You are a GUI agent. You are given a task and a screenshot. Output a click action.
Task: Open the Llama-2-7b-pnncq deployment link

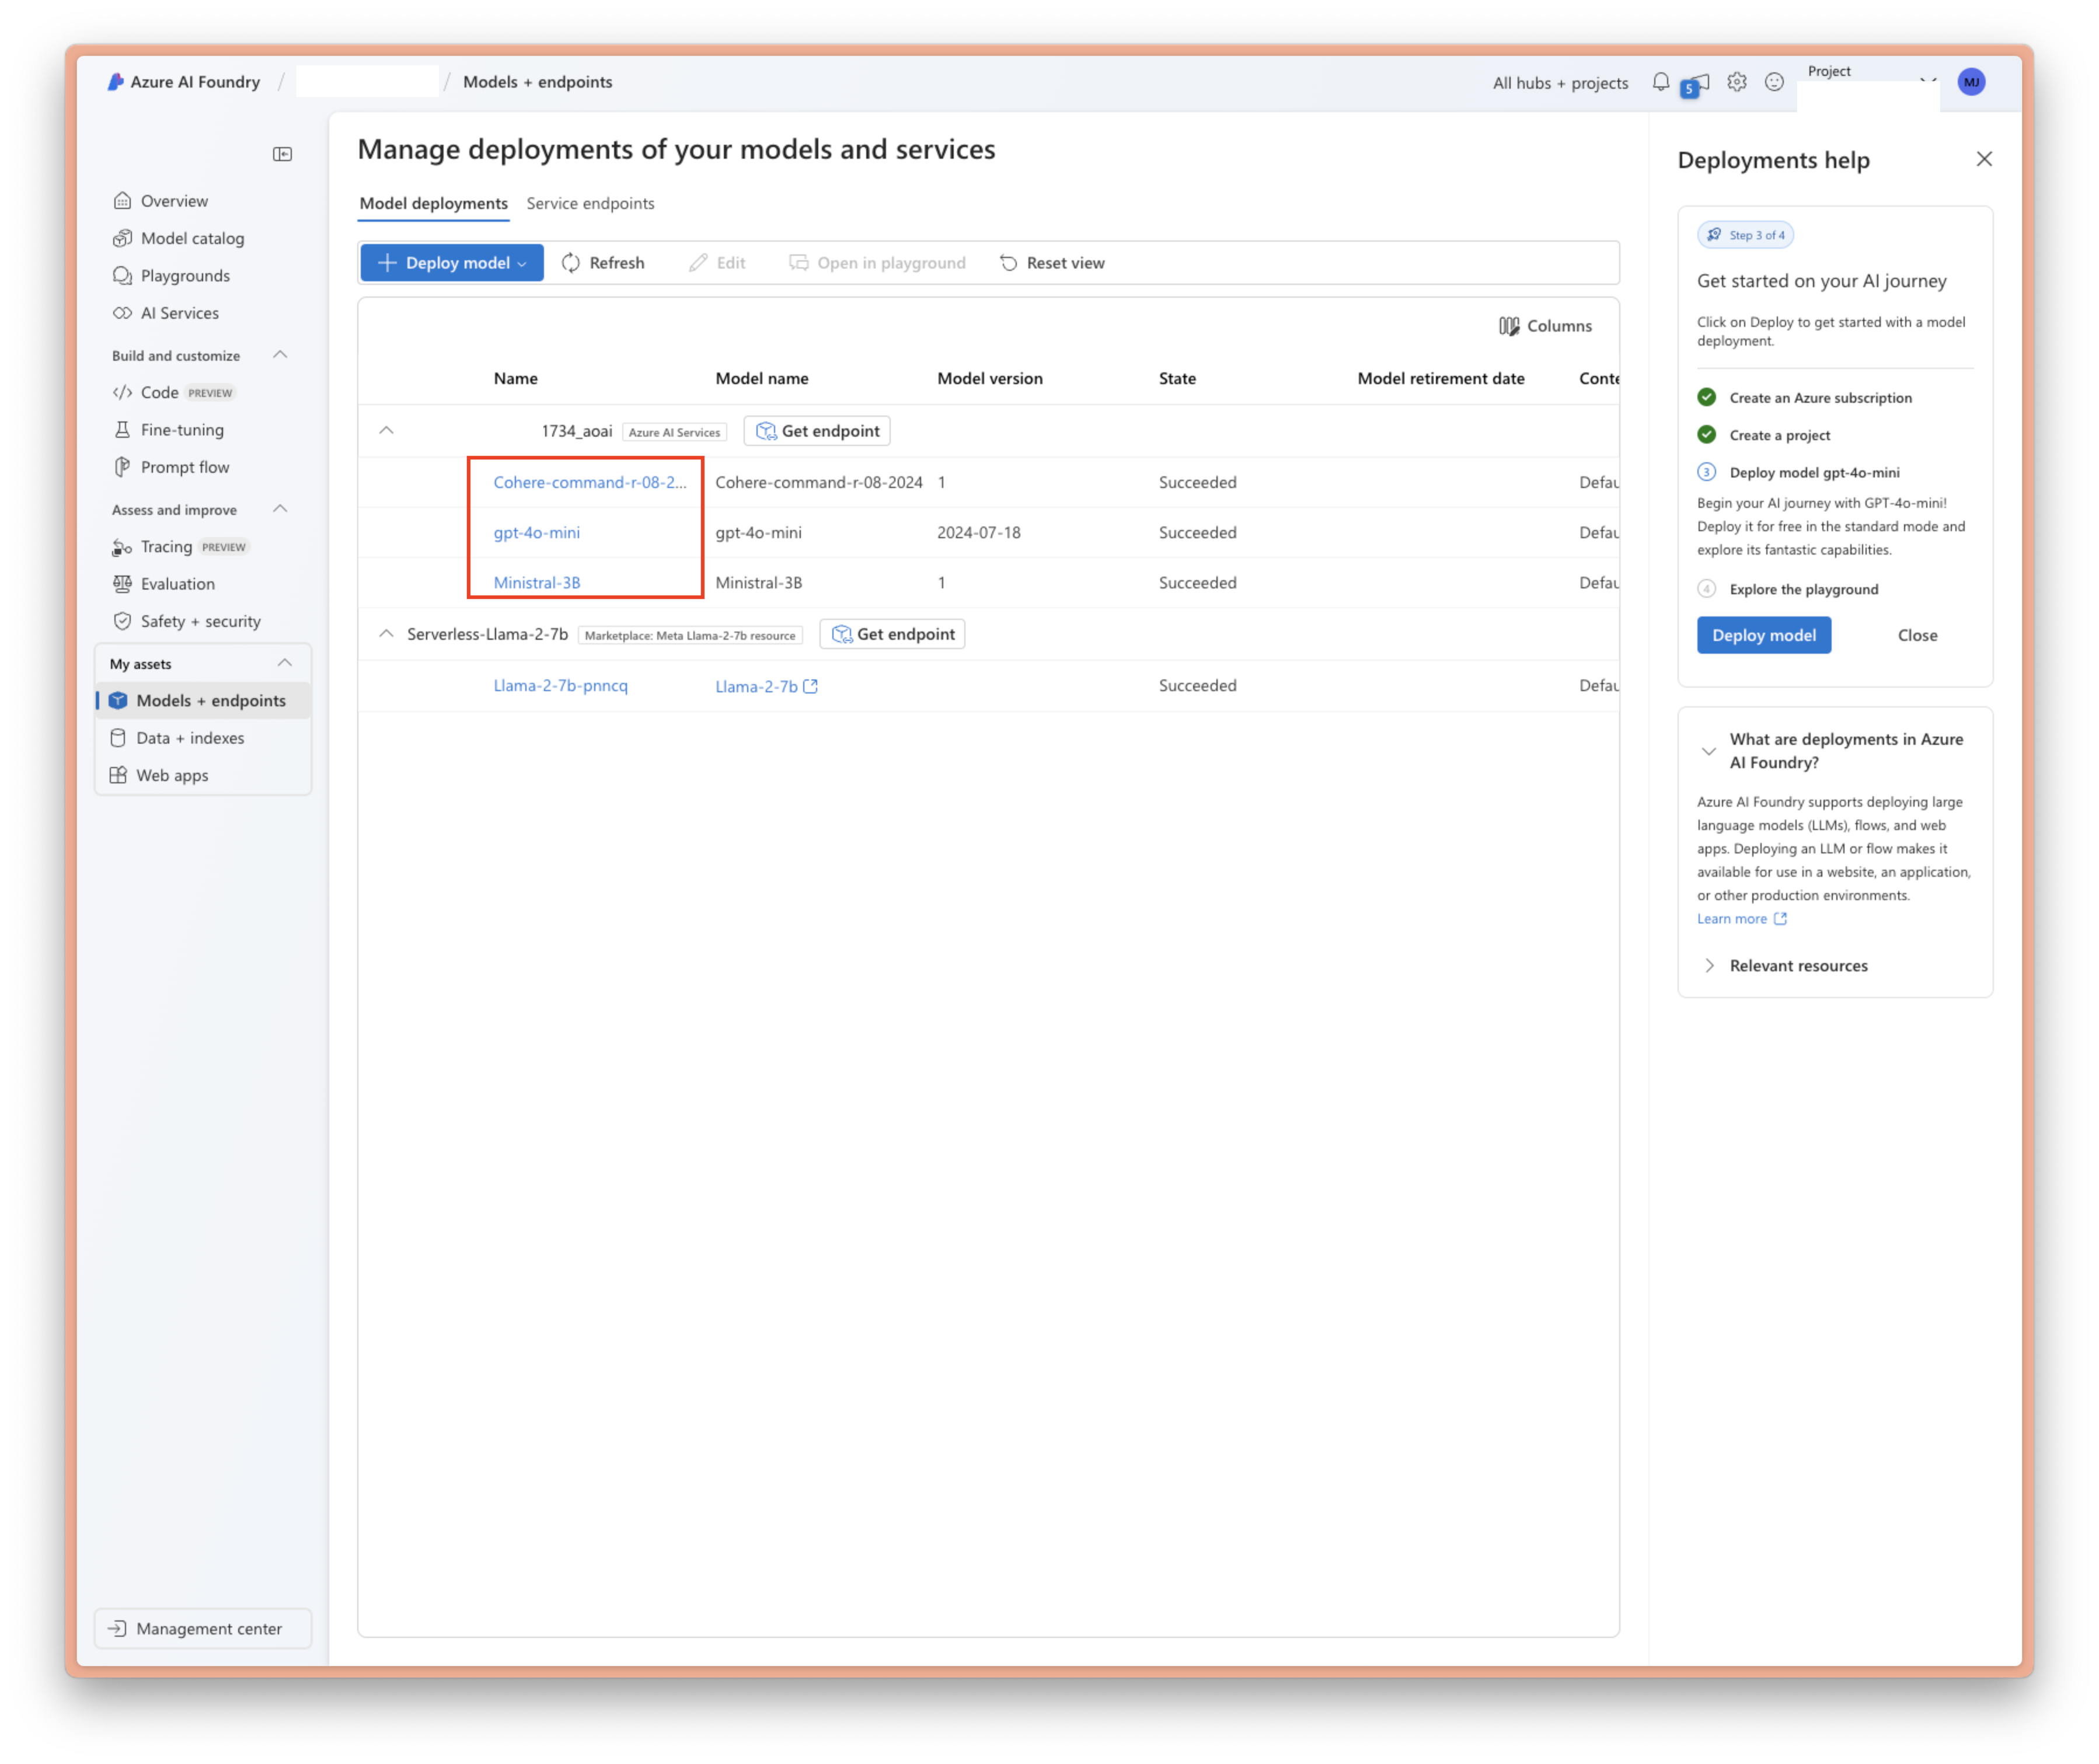pyautogui.click(x=561, y=686)
